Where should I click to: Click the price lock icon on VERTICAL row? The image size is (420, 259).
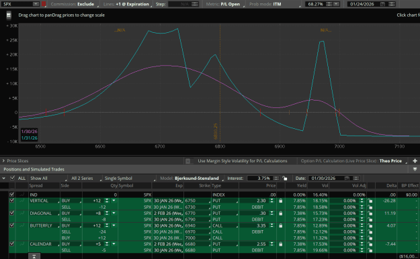(x=280, y=201)
